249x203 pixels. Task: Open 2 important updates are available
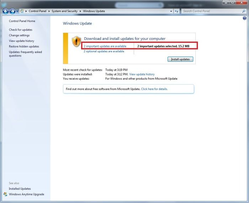click(x=105, y=46)
